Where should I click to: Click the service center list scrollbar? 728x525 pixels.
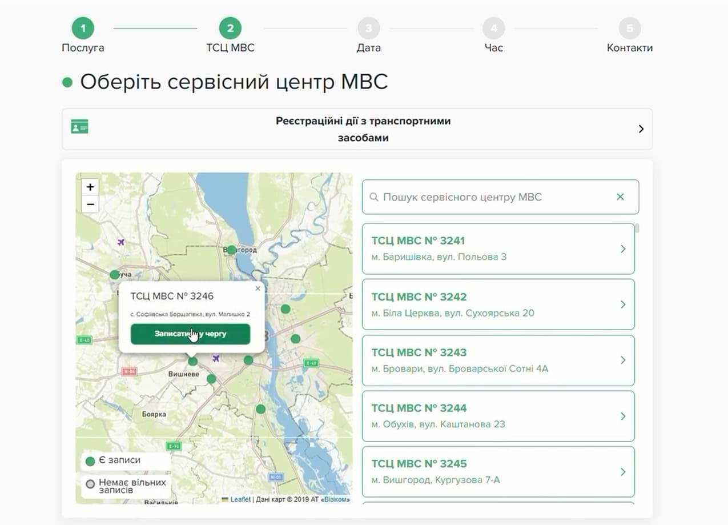pyautogui.click(x=637, y=228)
